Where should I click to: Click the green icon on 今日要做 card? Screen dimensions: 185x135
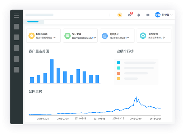[68, 36]
